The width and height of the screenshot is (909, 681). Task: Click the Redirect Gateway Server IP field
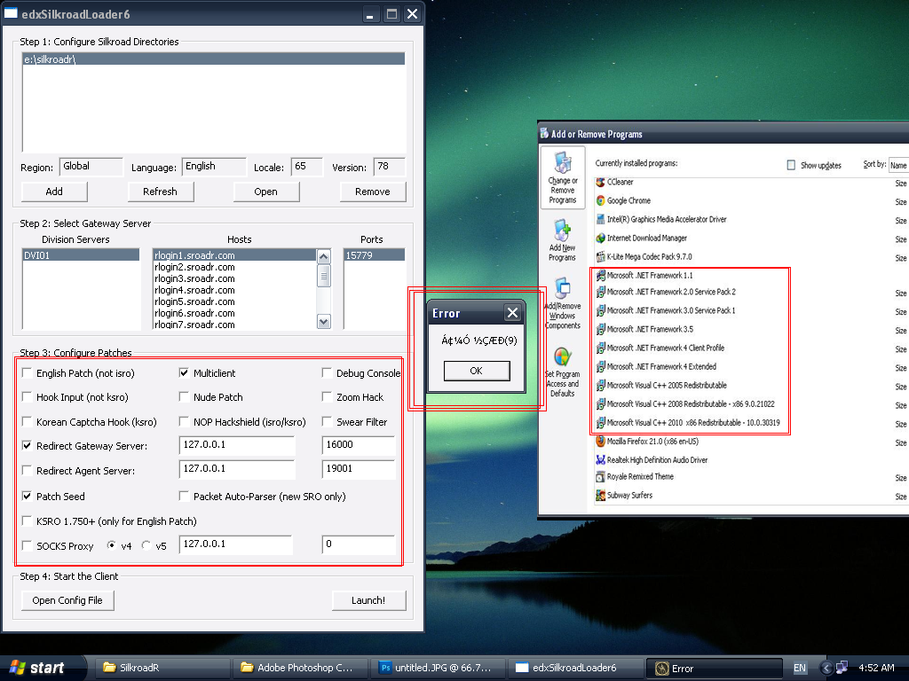tap(237, 445)
